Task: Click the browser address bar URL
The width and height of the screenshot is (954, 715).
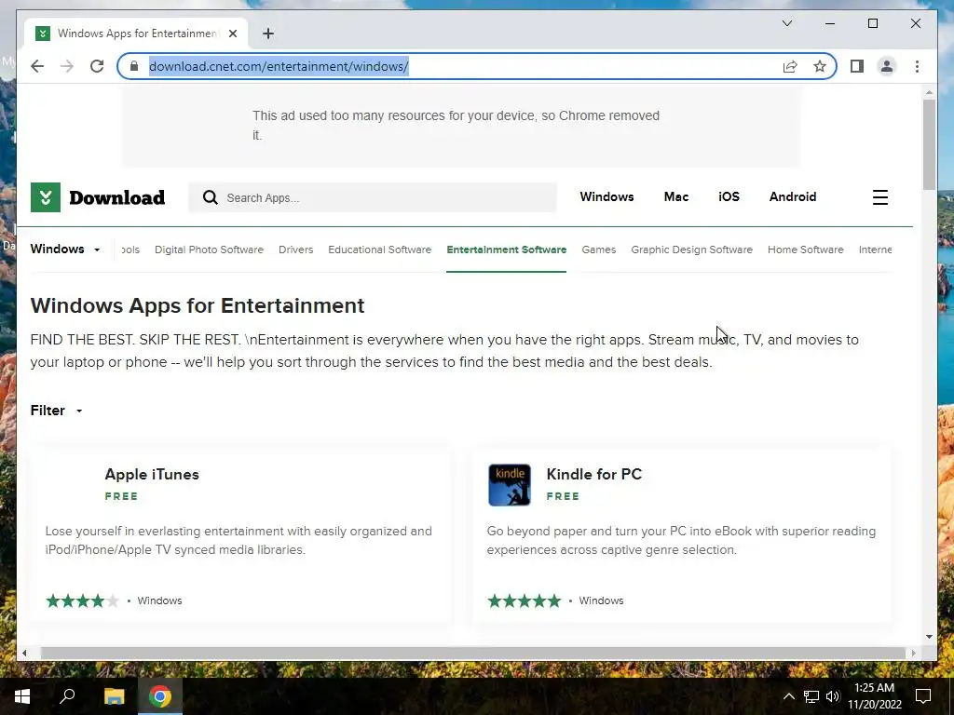Action: pos(279,66)
